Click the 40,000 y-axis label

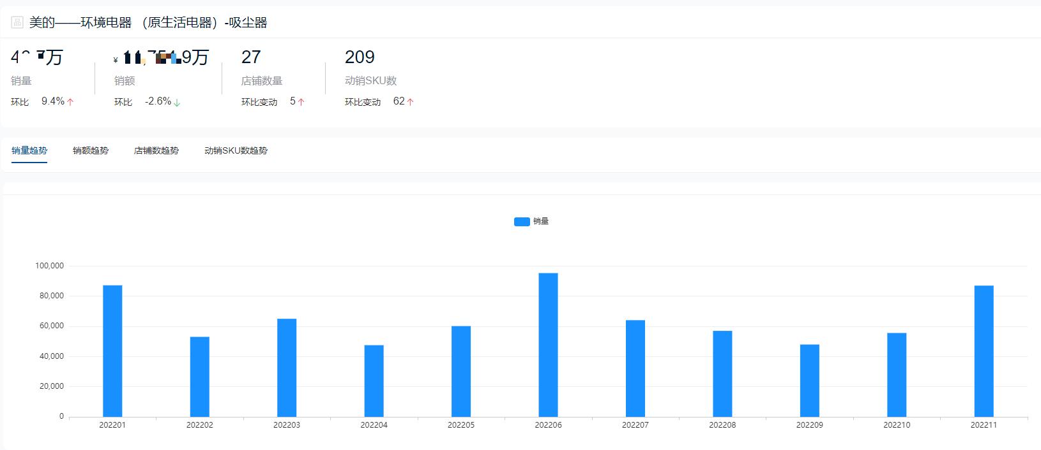pos(51,356)
